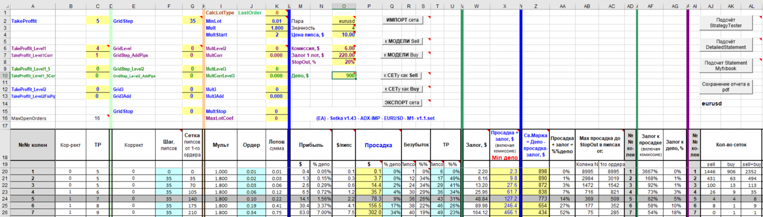
Task: Select the CalcLotType value cell
Action: [x=277, y=12]
